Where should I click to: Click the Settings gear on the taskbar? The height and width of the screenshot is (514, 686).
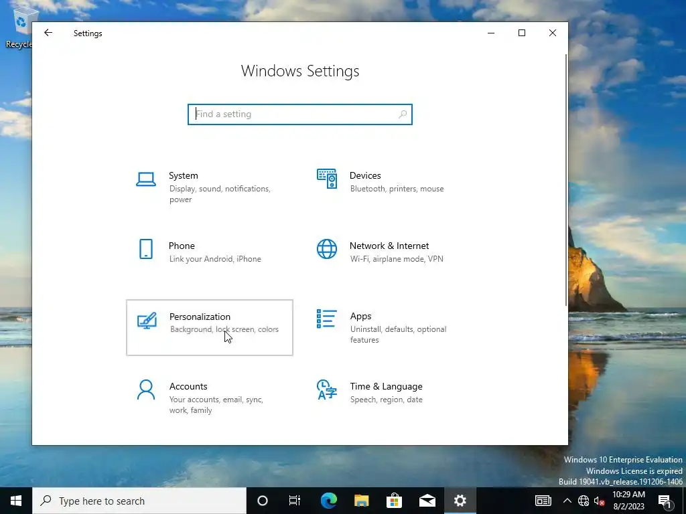coord(460,501)
